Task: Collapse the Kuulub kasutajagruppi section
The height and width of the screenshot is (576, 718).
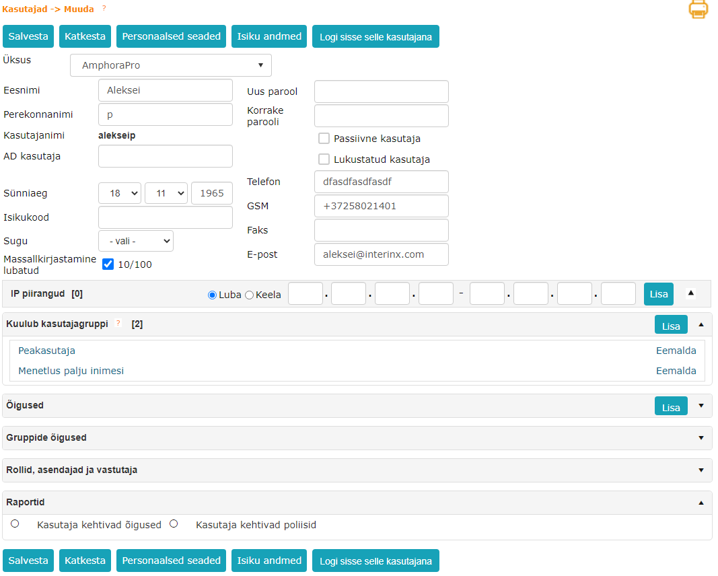Action: click(x=701, y=324)
